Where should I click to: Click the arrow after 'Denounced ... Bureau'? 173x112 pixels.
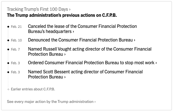tap(134, 40)
